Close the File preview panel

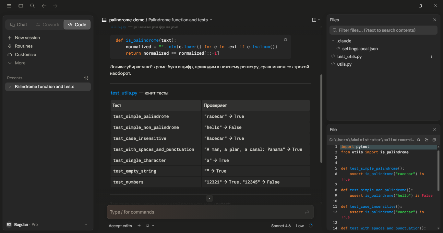(435, 129)
